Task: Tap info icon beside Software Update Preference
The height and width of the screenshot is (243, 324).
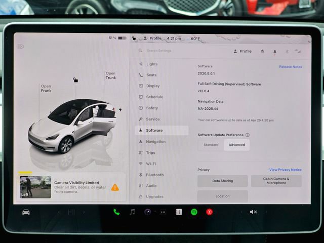Action: (248, 135)
